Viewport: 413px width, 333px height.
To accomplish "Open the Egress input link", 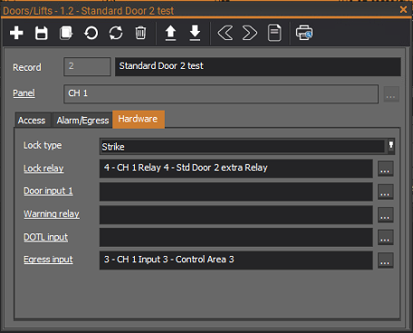I will point(48,260).
